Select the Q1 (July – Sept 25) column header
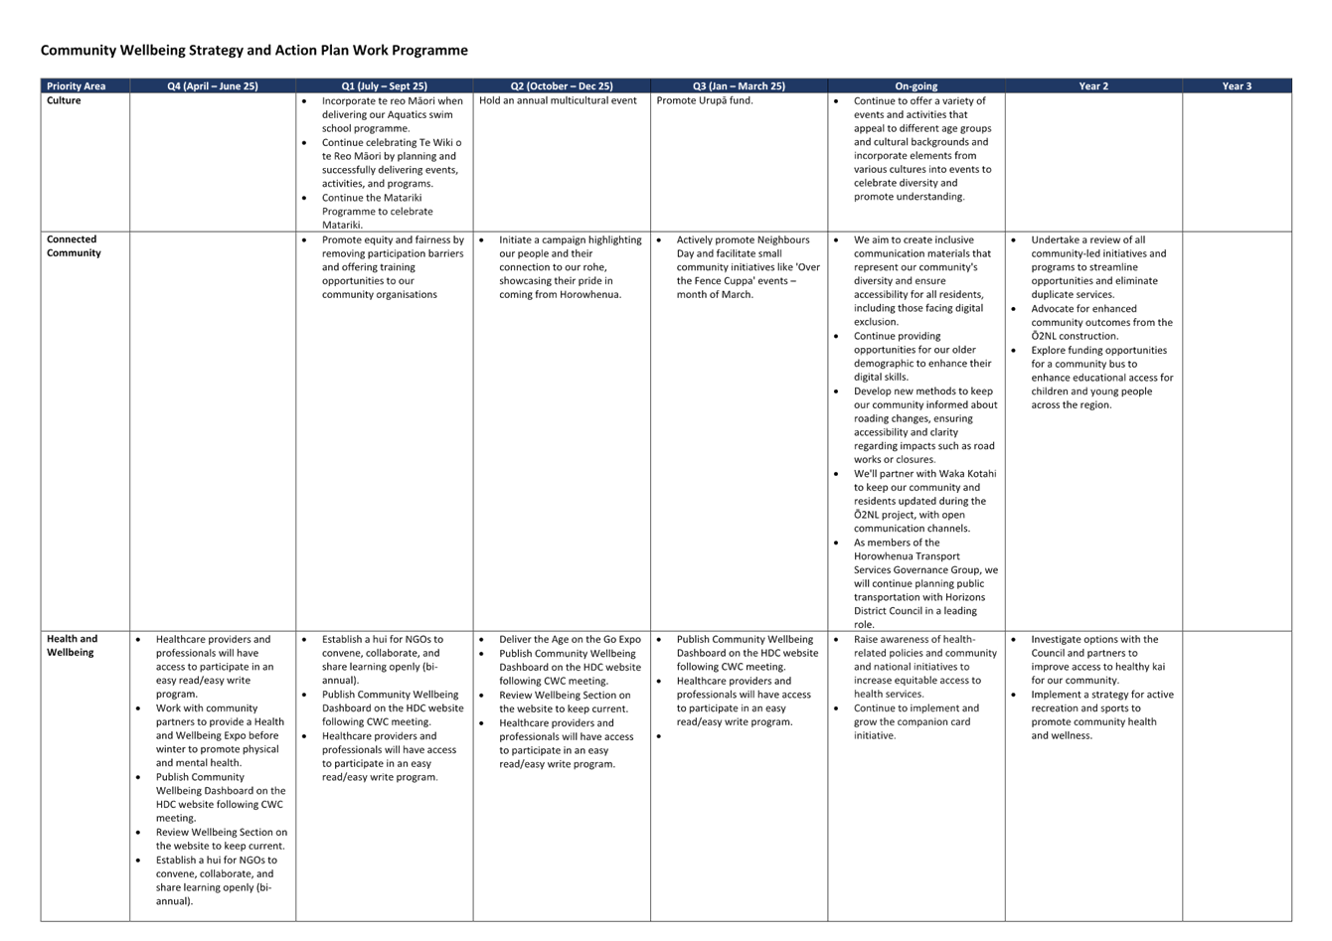The width and height of the screenshot is (1332, 941). click(x=384, y=86)
